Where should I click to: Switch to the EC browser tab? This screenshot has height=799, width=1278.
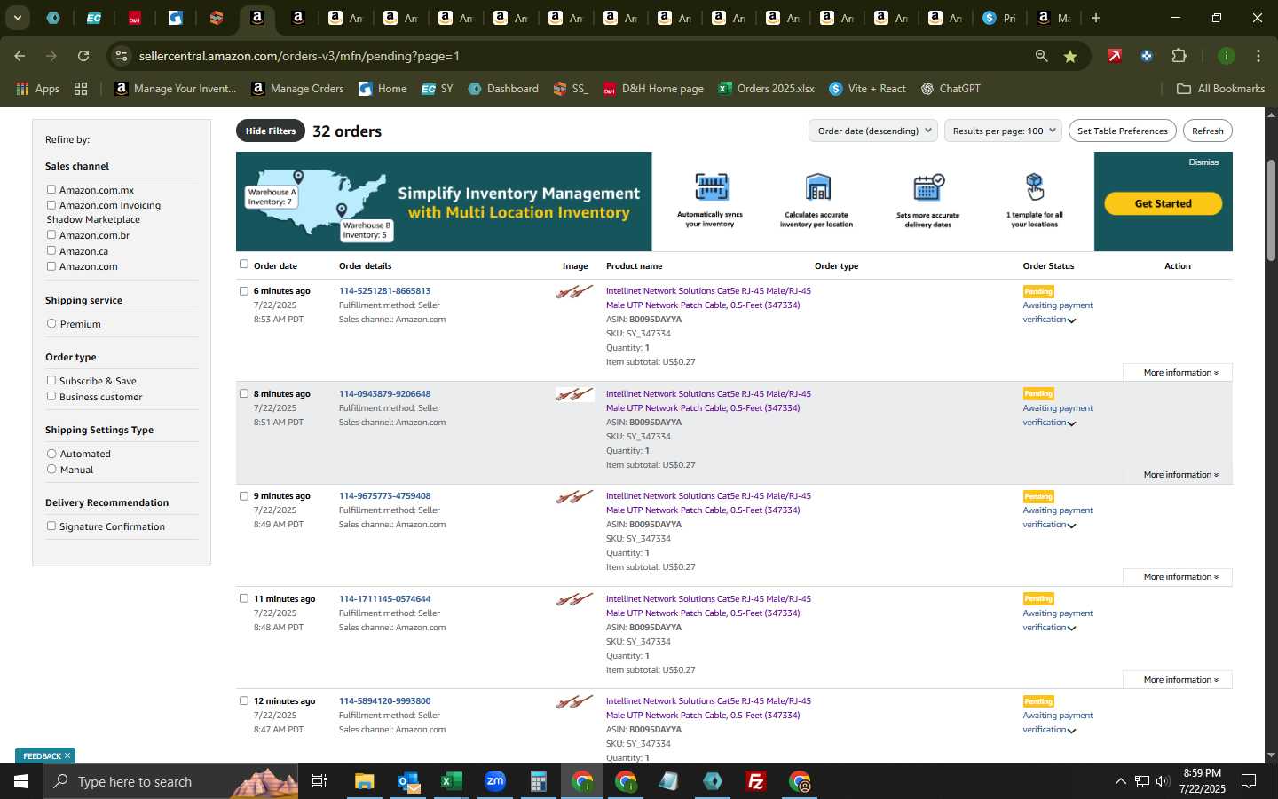(x=94, y=18)
